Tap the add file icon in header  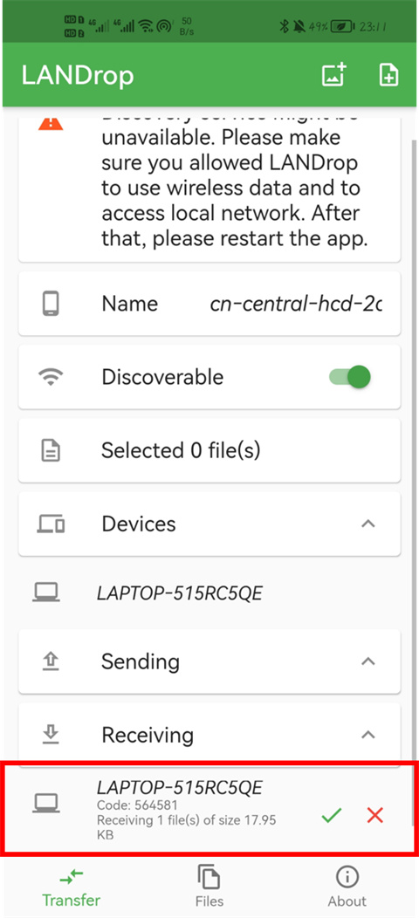point(388,76)
